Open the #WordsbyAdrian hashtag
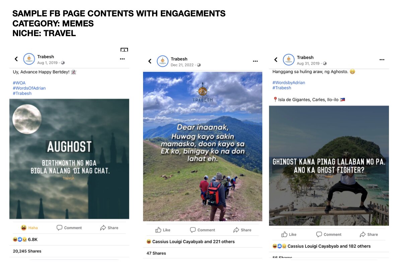Image resolution: width=398 pixels, height=272 pixels. tap(289, 83)
